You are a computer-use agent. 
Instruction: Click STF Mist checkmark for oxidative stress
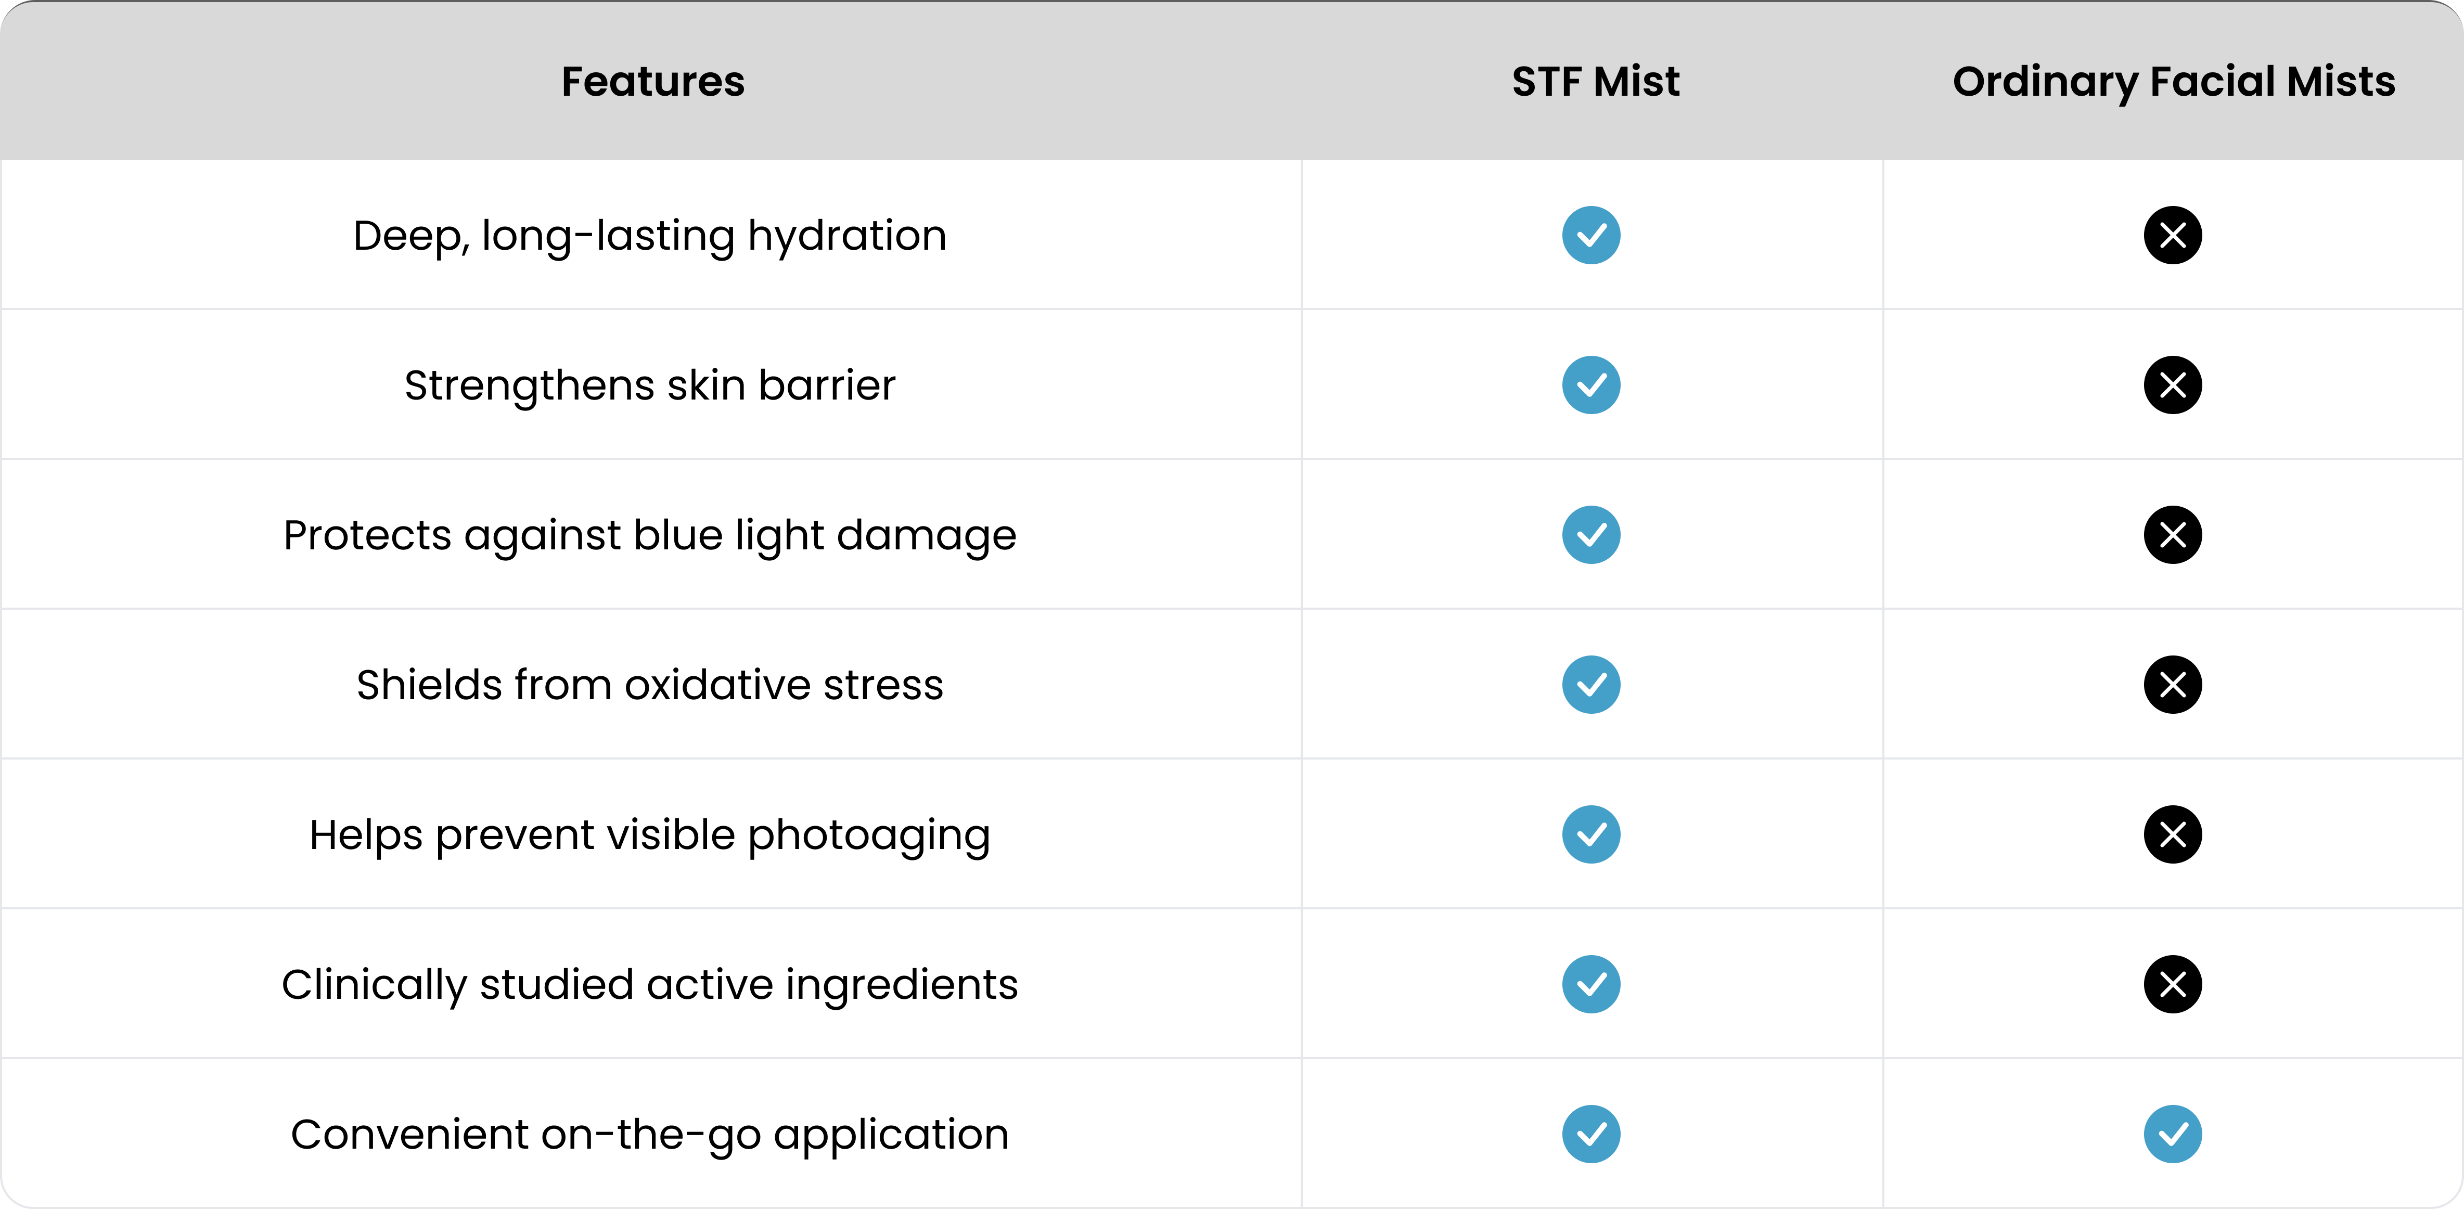click(x=1590, y=685)
